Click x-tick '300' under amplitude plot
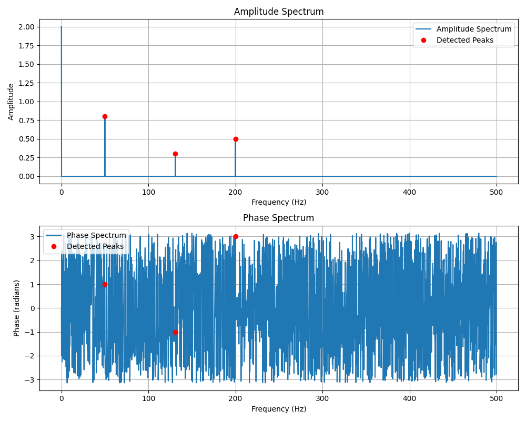Screen dimensions: 526x421 tap(322, 193)
